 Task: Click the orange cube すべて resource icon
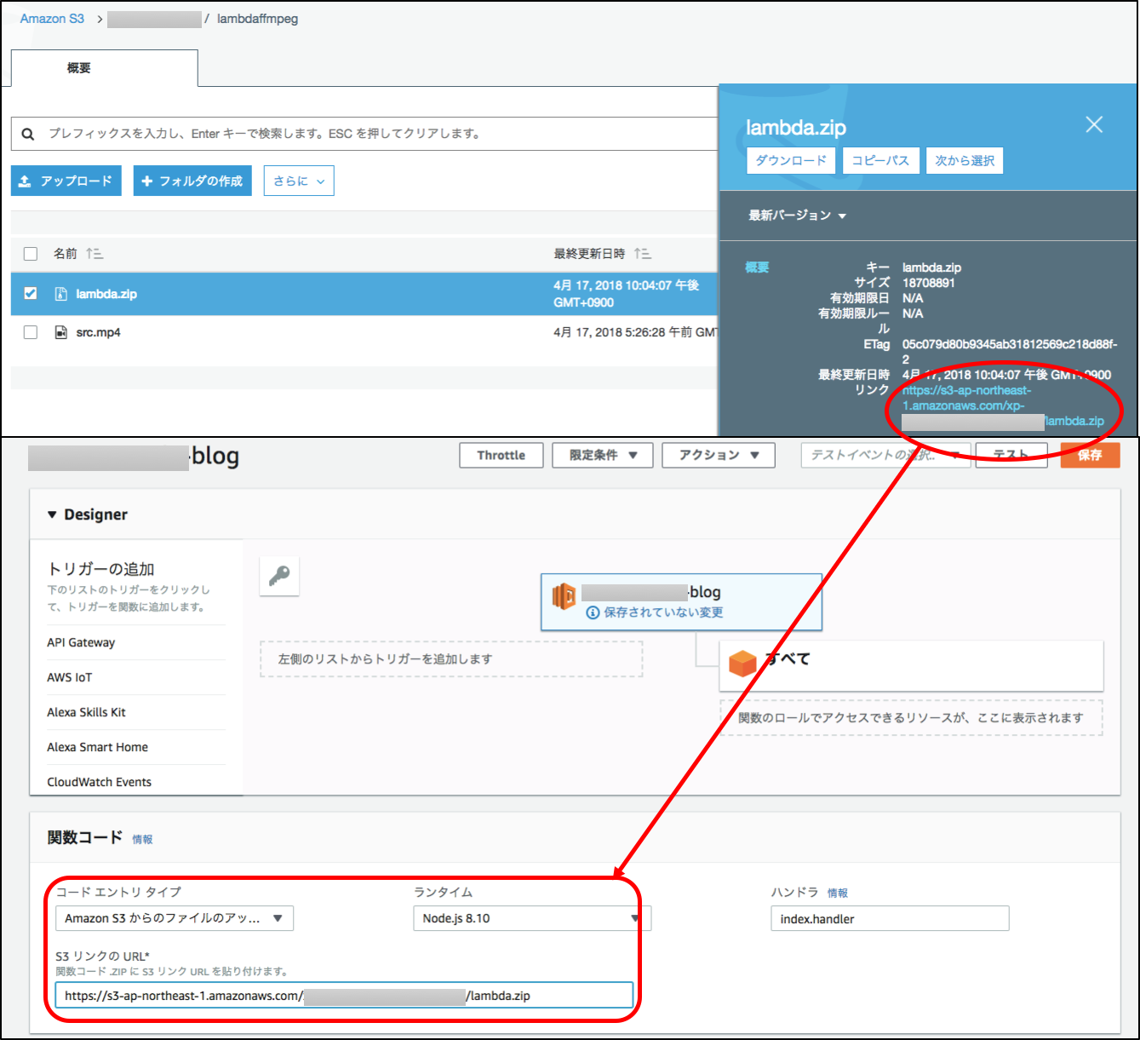coord(743,663)
